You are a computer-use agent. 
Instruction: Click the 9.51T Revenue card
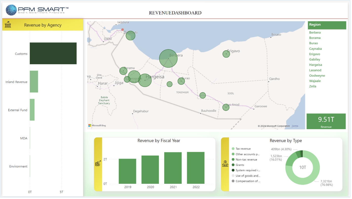326,121
